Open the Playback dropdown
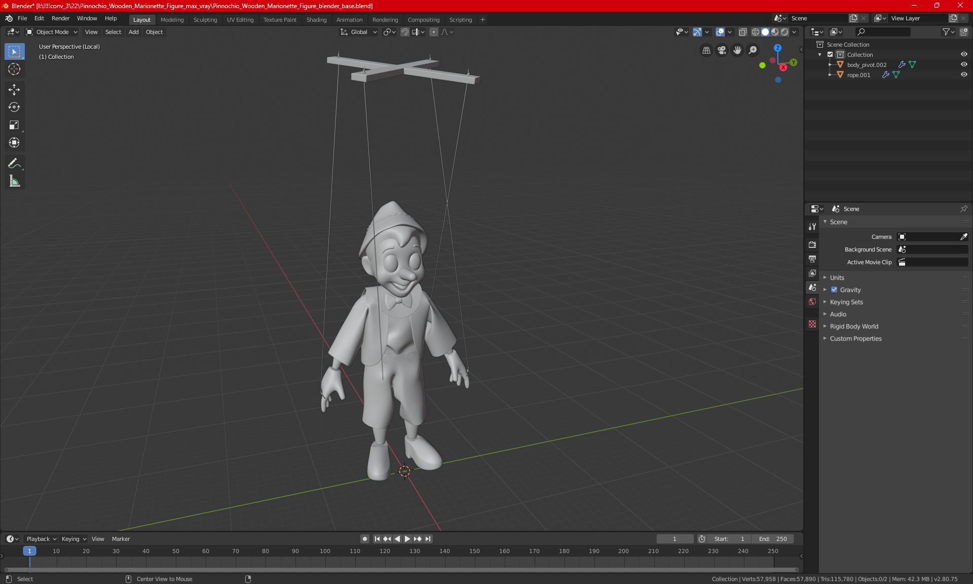 (x=41, y=539)
